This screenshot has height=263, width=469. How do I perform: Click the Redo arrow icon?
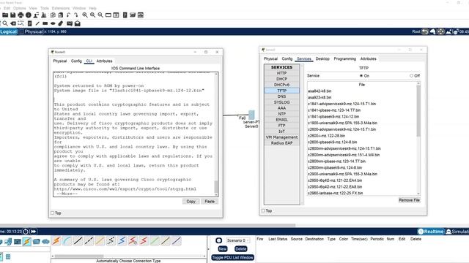click(x=76, y=15)
